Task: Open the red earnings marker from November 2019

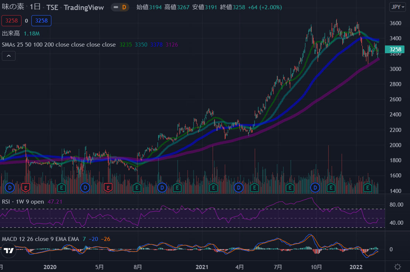Action: (x=25, y=187)
